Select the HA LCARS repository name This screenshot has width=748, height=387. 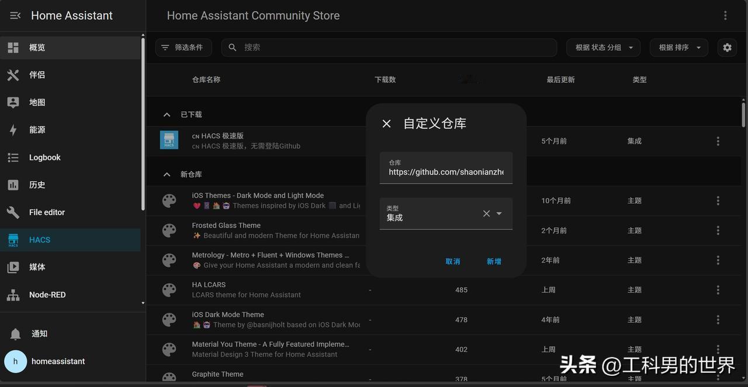click(x=209, y=285)
